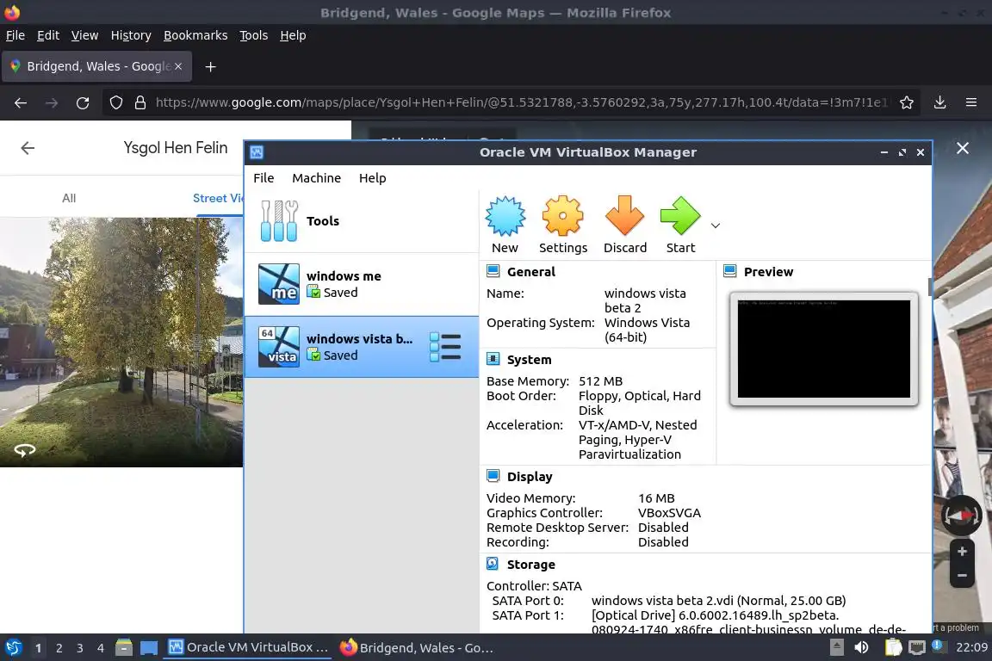
Task: Open Firefox Bookmarks menu
Action: [195, 35]
